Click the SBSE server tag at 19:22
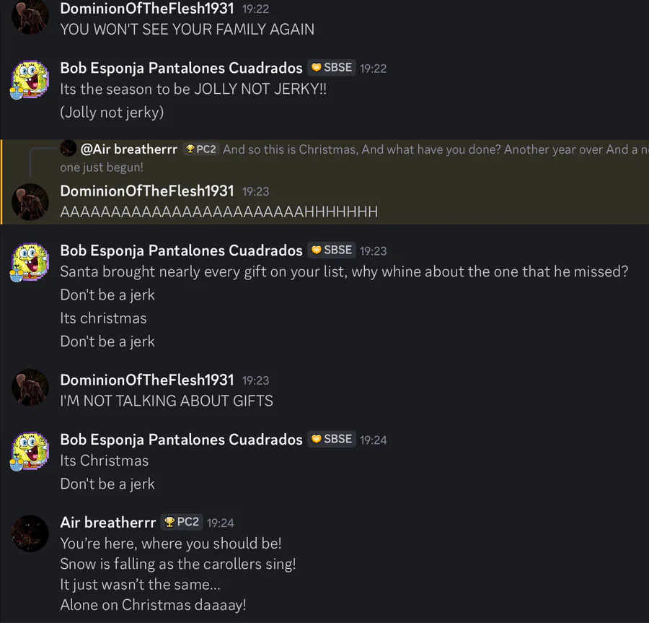 coord(332,68)
